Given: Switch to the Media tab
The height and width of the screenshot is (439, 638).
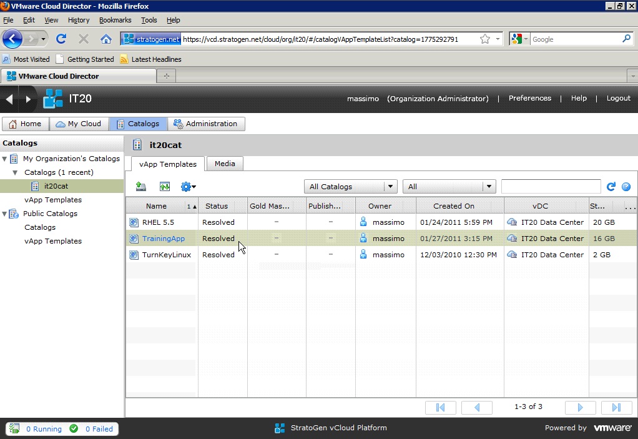Looking at the screenshot, I should click(x=225, y=164).
